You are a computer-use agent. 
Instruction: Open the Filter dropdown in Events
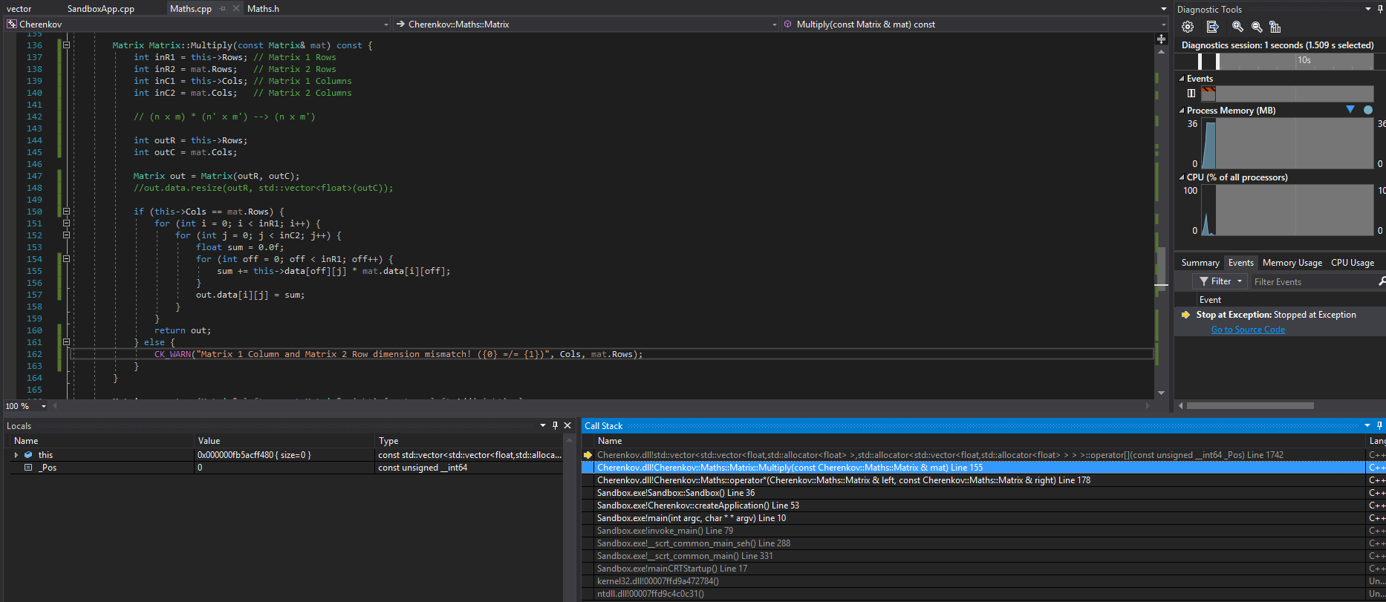[x=1220, y=281]
